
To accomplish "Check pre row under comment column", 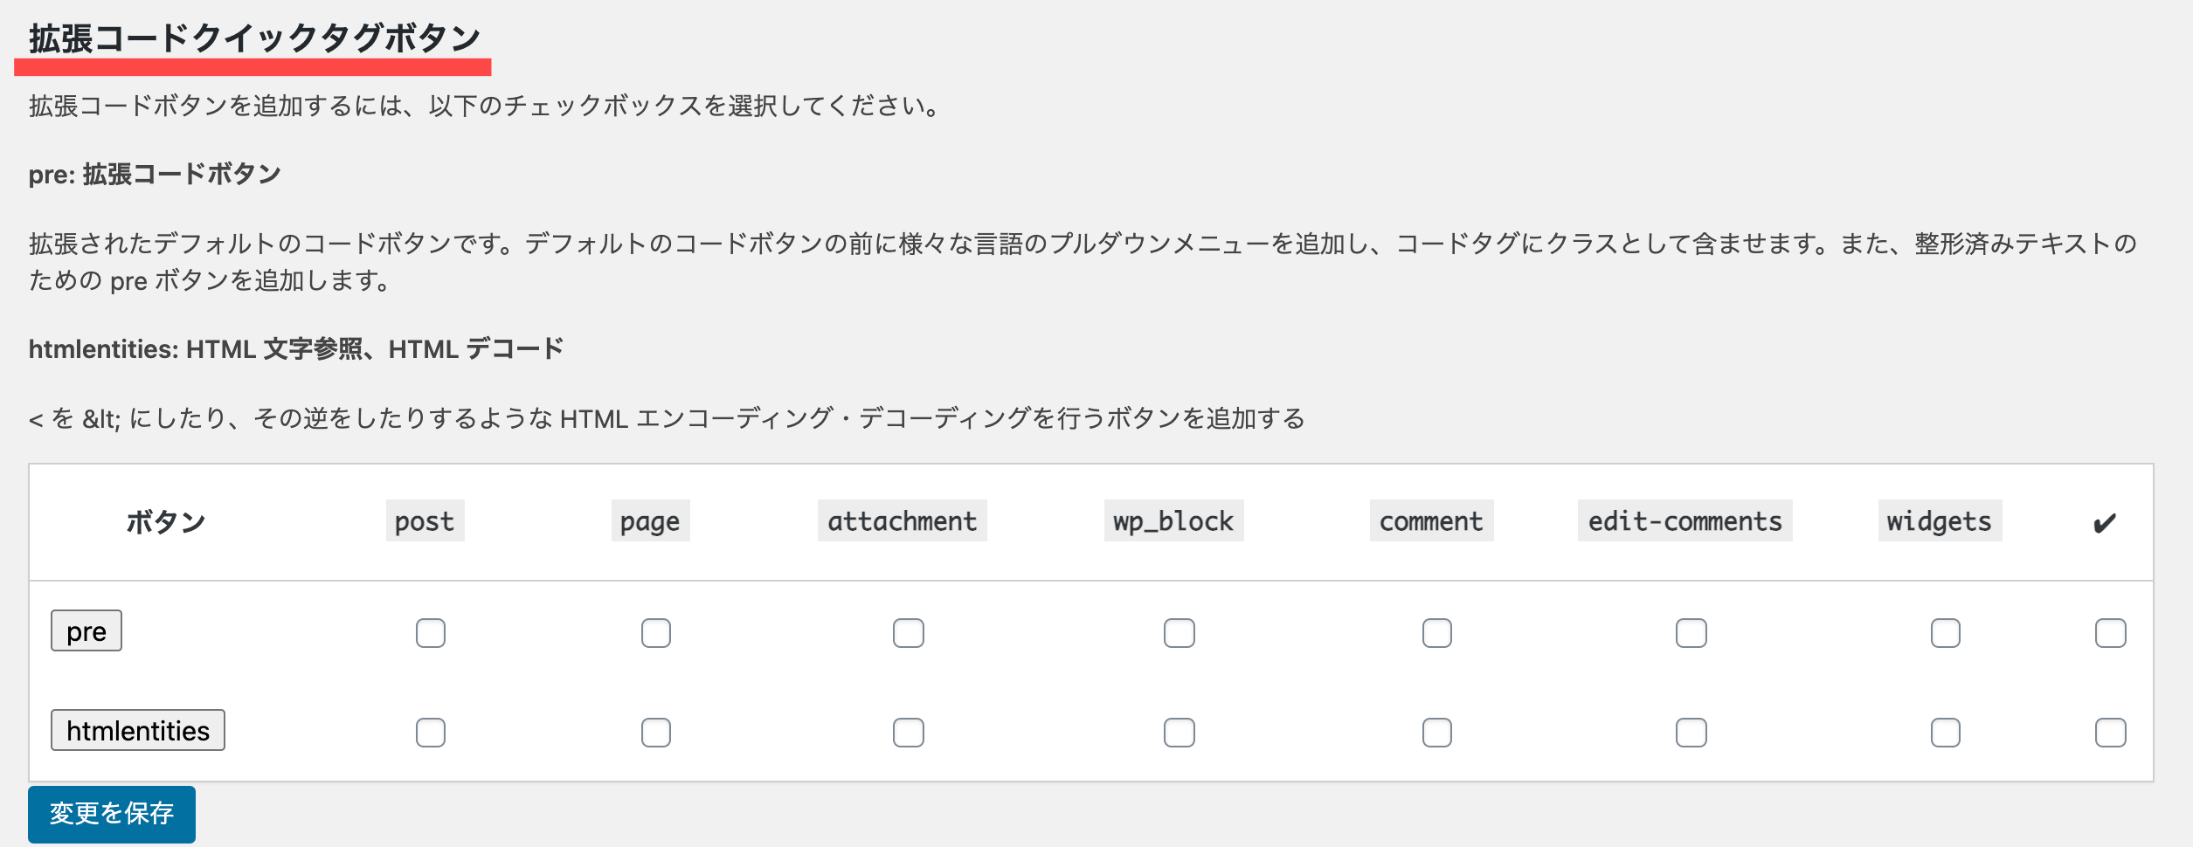I will tap(1436, 633).
